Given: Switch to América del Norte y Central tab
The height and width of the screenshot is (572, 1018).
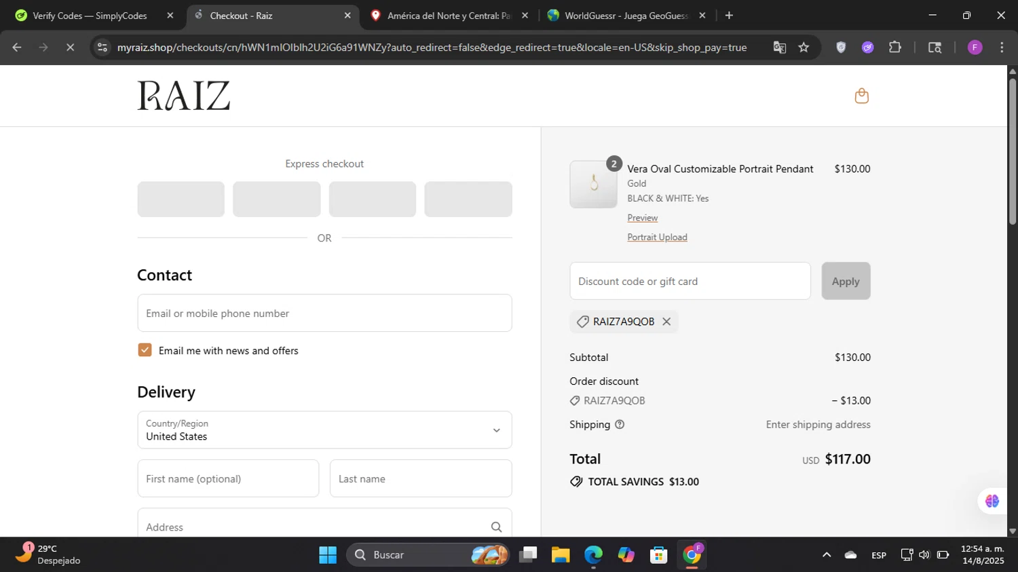Looking at the screenshot, I should click(x=448, y=16).
